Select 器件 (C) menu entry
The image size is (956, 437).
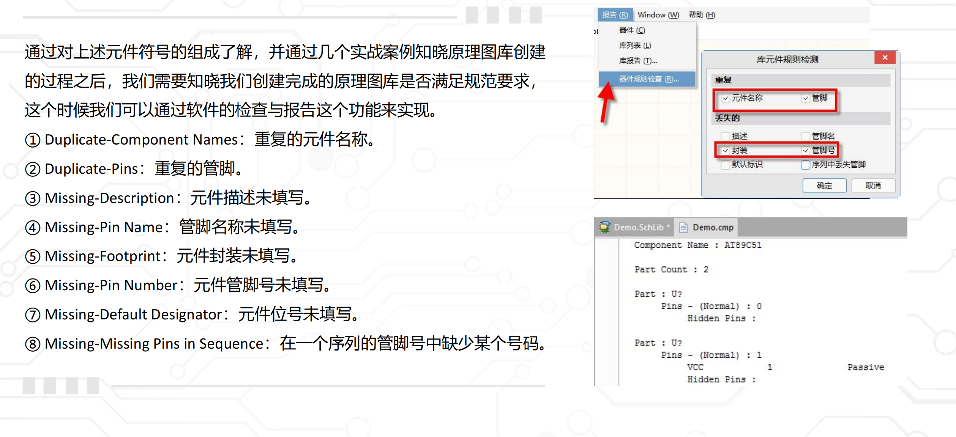(x=632, y=30)
